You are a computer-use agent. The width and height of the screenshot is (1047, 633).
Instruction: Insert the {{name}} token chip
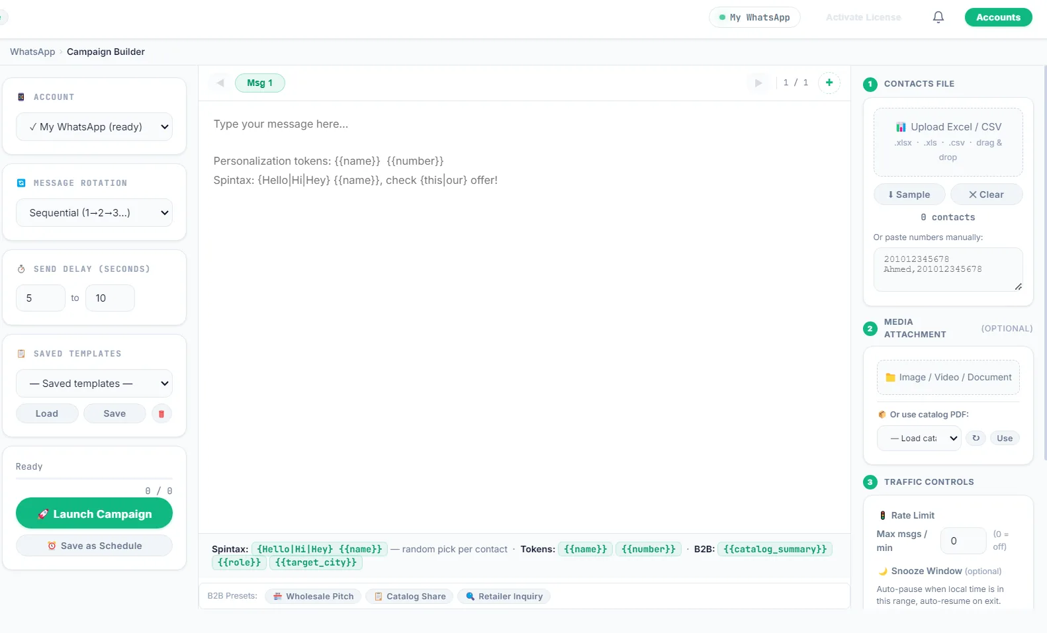pos(585,549)
